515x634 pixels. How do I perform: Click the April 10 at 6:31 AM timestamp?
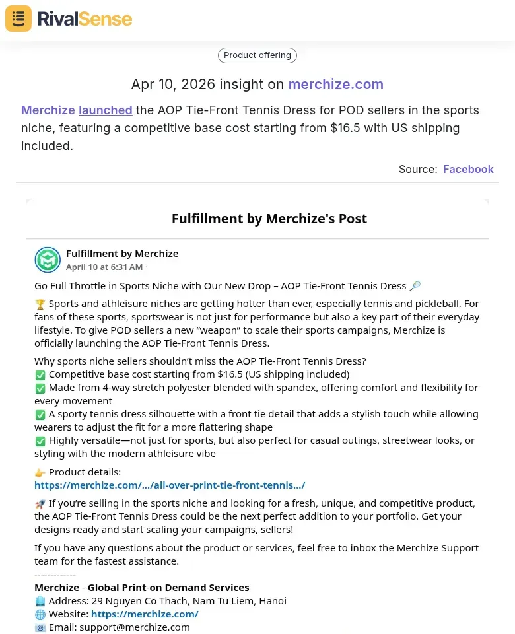click(104, 267)
